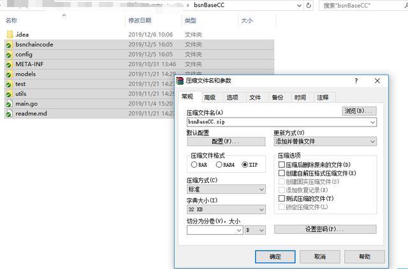The height and width of the screenshot is (269, 408).
Task: Click the utils folder name text
Action: (21, 93)
